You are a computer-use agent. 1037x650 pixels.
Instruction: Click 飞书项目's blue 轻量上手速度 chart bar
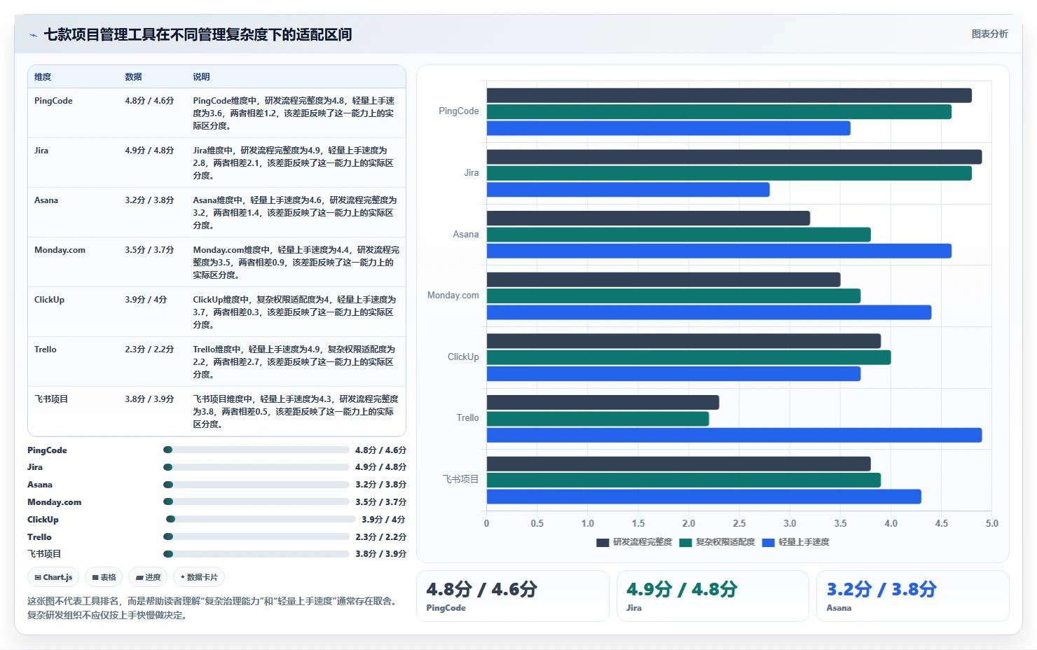point(703,497)
